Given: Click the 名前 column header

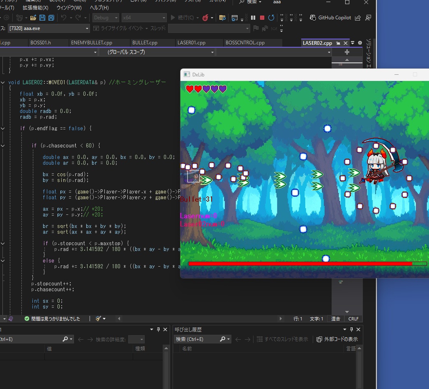Looking at the screenshot, I should pyautogui.click(x=187, y=348).
